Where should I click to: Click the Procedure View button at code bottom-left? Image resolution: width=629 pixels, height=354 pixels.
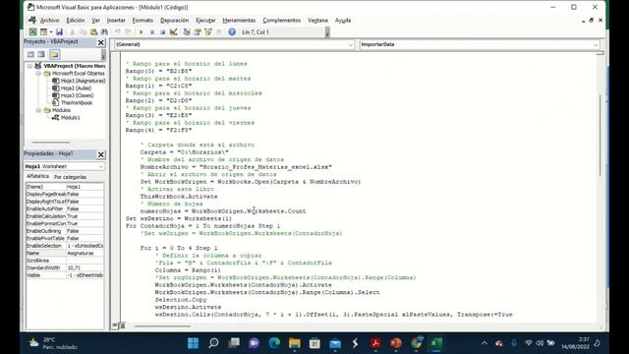pyautogui.click(x=115, y=325)
